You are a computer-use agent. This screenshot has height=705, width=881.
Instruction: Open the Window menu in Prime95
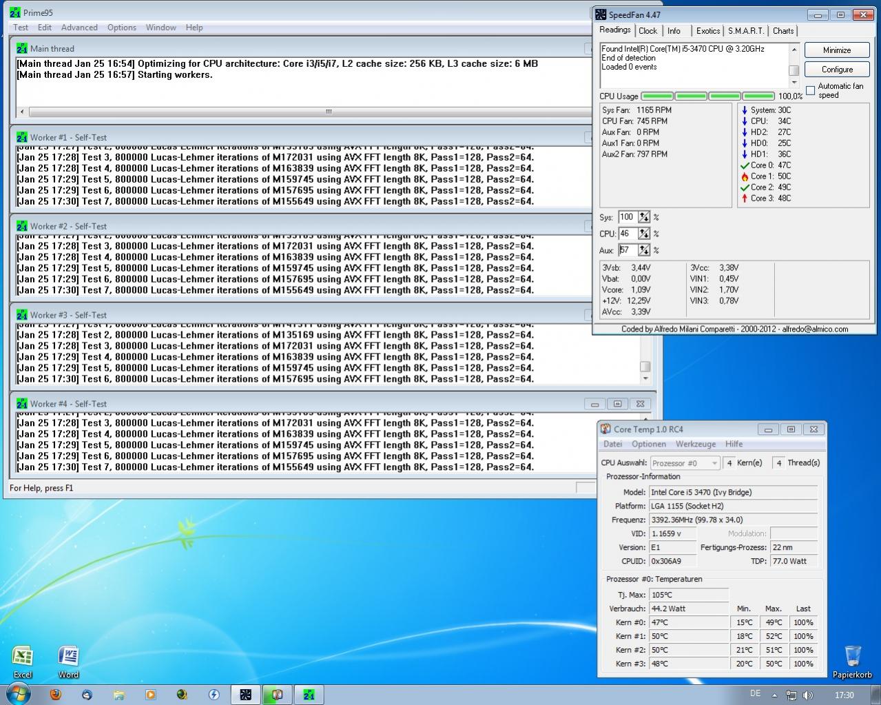160,28
